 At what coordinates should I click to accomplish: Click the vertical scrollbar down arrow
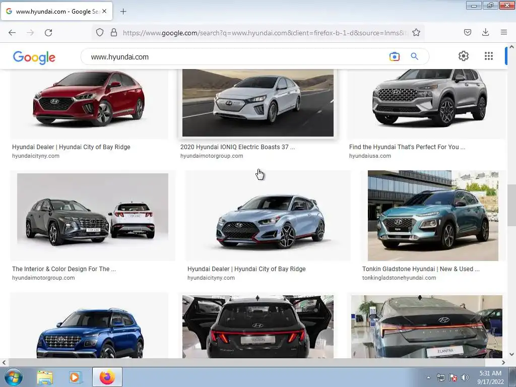coord(511,354)
